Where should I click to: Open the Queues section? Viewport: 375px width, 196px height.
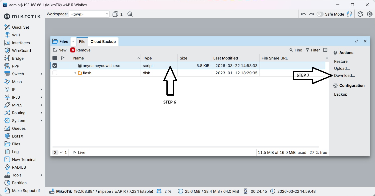click(x=19, y=128)
